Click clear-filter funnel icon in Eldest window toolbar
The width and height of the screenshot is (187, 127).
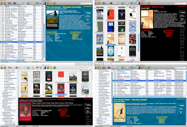click(41, 68)
